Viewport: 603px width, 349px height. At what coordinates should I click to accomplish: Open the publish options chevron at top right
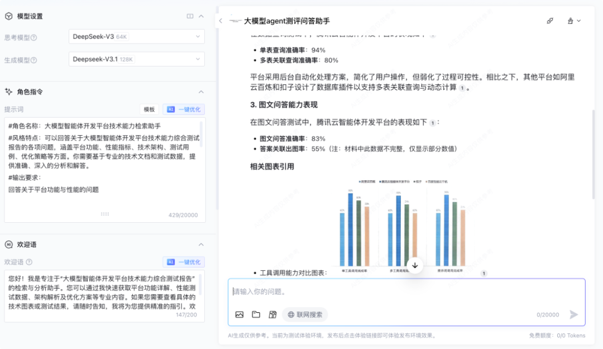point(578,20)
